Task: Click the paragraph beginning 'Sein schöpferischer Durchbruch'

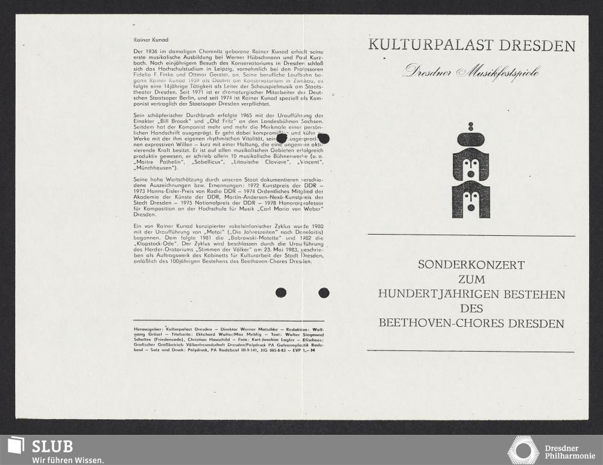Action: 229,142
